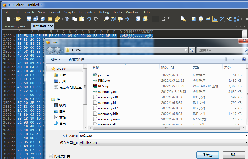This screenshot has height=159, width=248.
Task: Expand the New file dropdown arrow
Action: (14, 19)
